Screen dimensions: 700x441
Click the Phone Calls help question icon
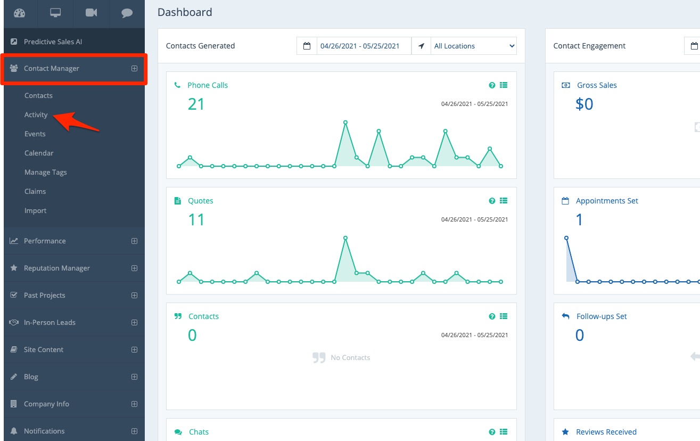coord(492,85)
